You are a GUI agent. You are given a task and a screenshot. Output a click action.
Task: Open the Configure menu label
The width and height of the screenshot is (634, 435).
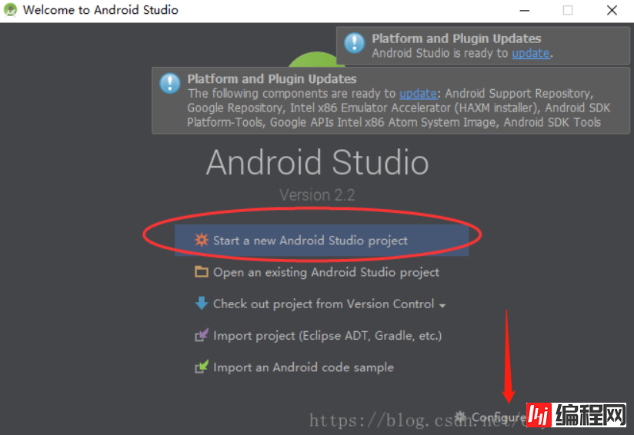pos(497,417)
